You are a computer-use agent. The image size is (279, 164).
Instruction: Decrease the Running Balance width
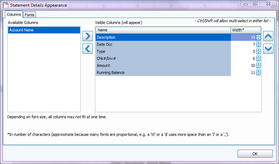point(258,74)
